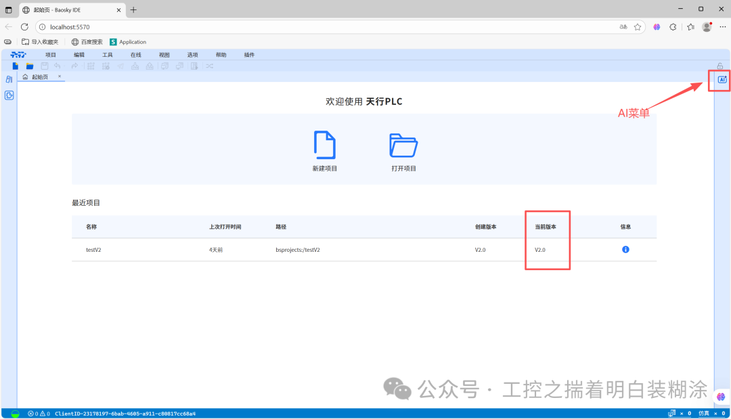
Task: Open browser favorites list icon
Action: point(690,27)
